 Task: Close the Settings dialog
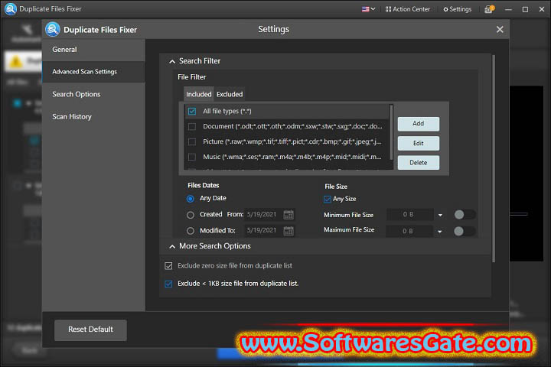500,30
